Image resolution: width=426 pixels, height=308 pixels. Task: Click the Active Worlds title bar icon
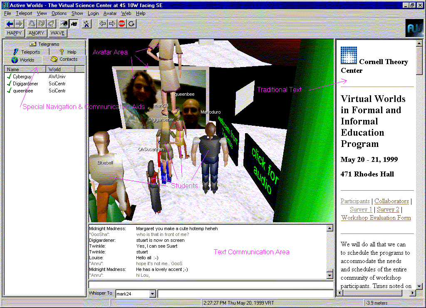click(x=5, y=5)
